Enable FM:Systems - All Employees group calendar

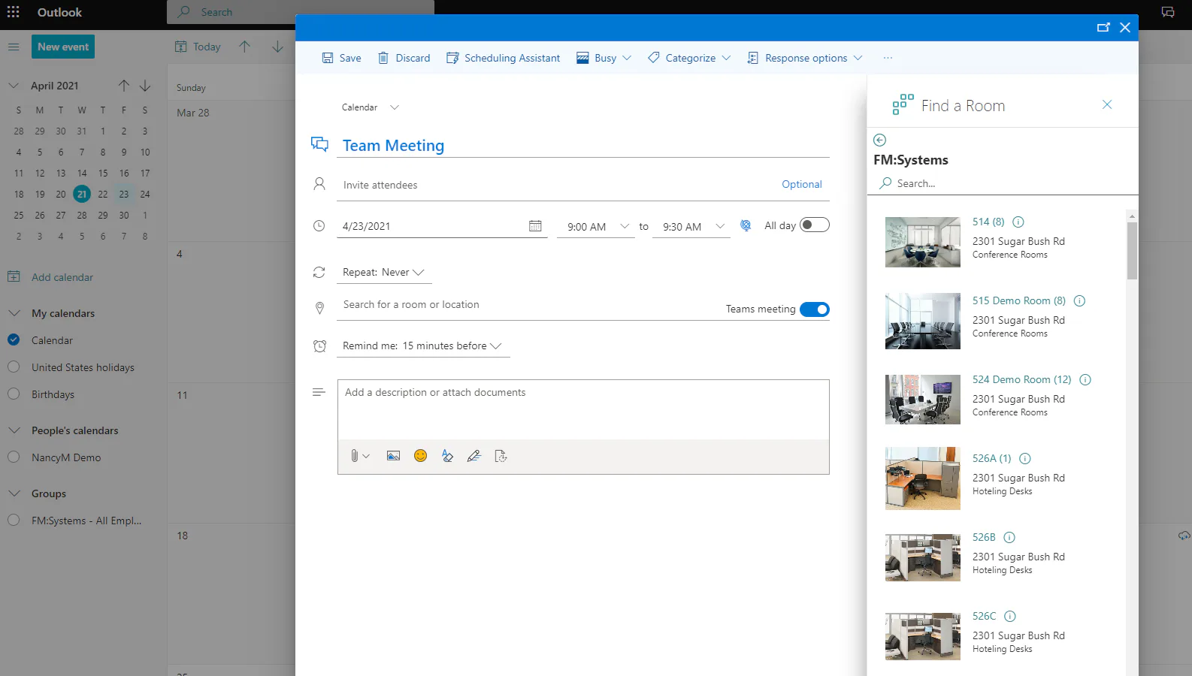14,520
